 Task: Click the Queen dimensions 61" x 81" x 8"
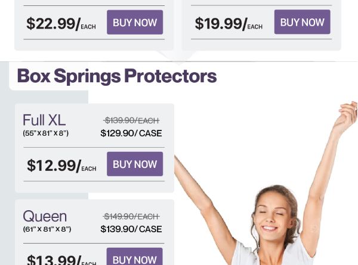(x=47, y=229)
